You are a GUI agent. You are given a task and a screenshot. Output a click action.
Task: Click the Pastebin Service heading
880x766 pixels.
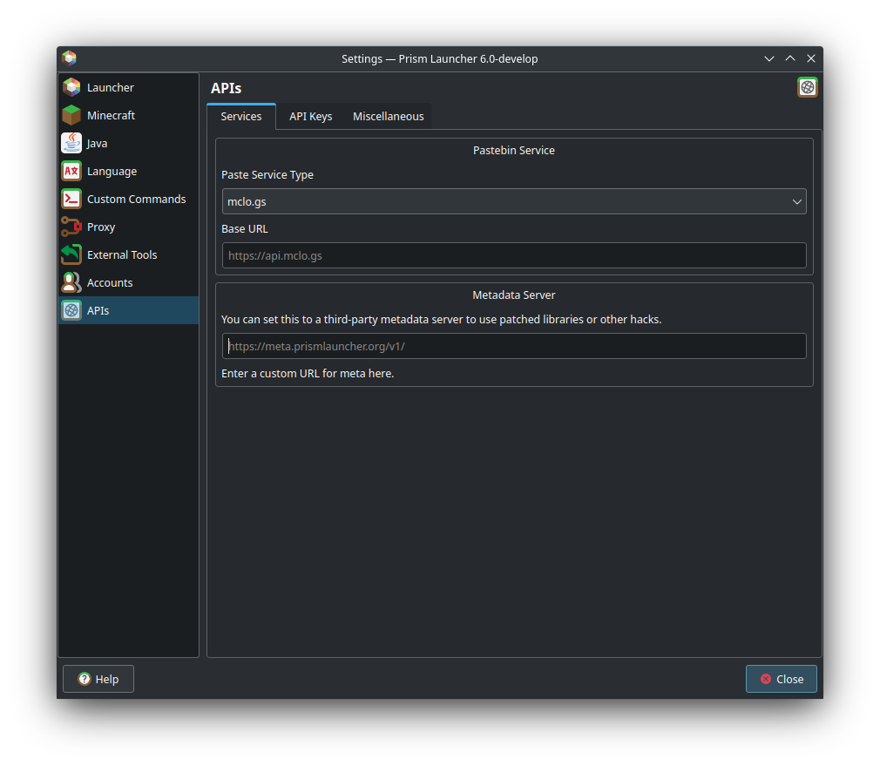[x=513, y=151]
